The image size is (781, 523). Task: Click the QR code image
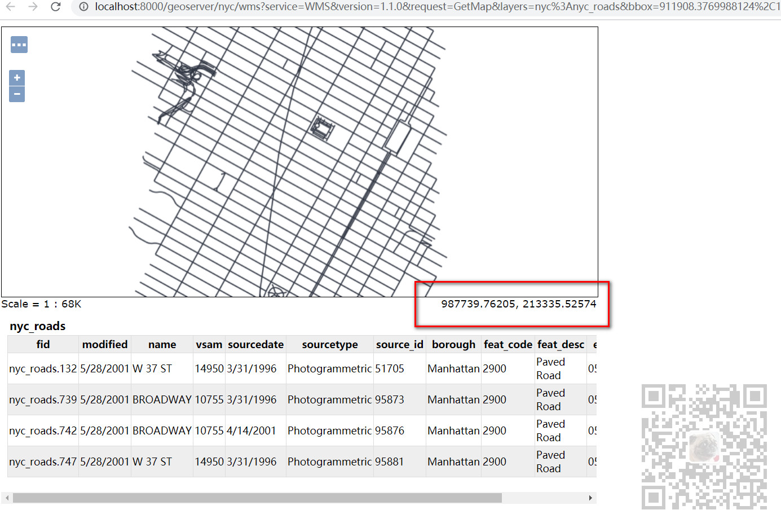tap(704, 447)
